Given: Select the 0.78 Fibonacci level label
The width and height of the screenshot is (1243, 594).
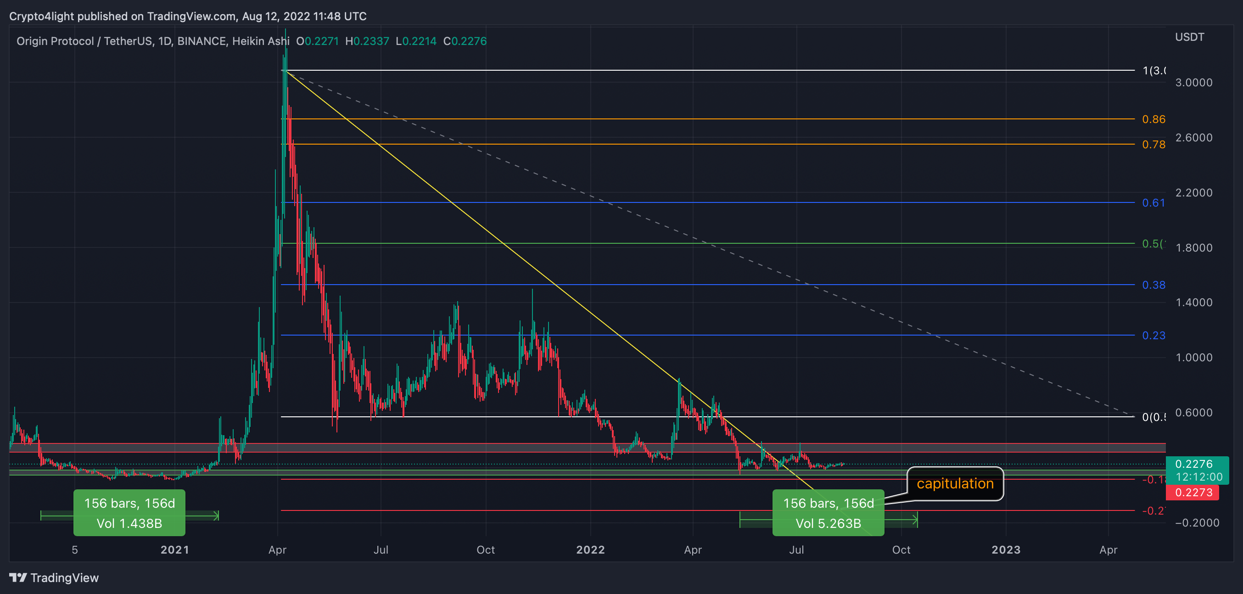Looking at the screenshot, I should pyautogui.click(x=1153, y=144).
